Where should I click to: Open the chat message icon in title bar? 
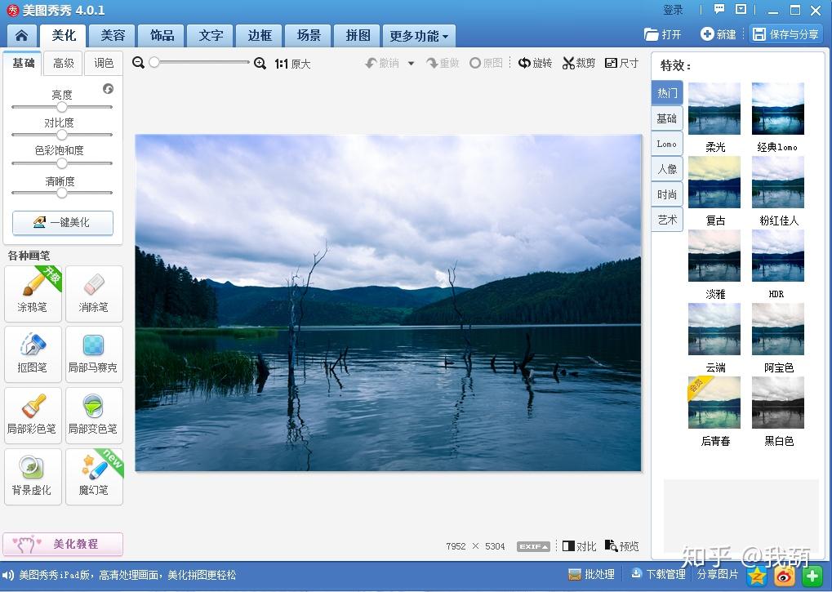[x=719, y=9]
